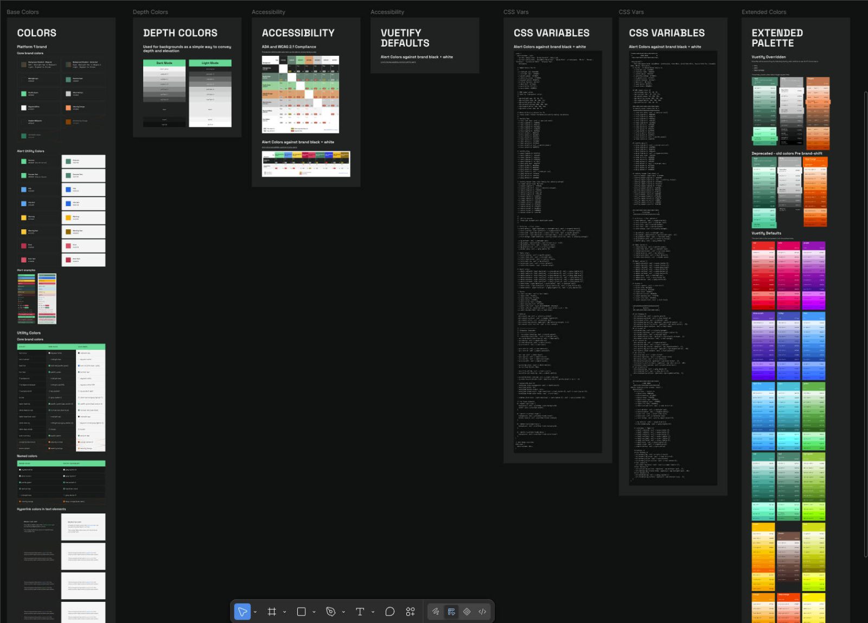Select Accessibility frame label above VUETIFY DEFAULTS heading

(x=387, y=12)
